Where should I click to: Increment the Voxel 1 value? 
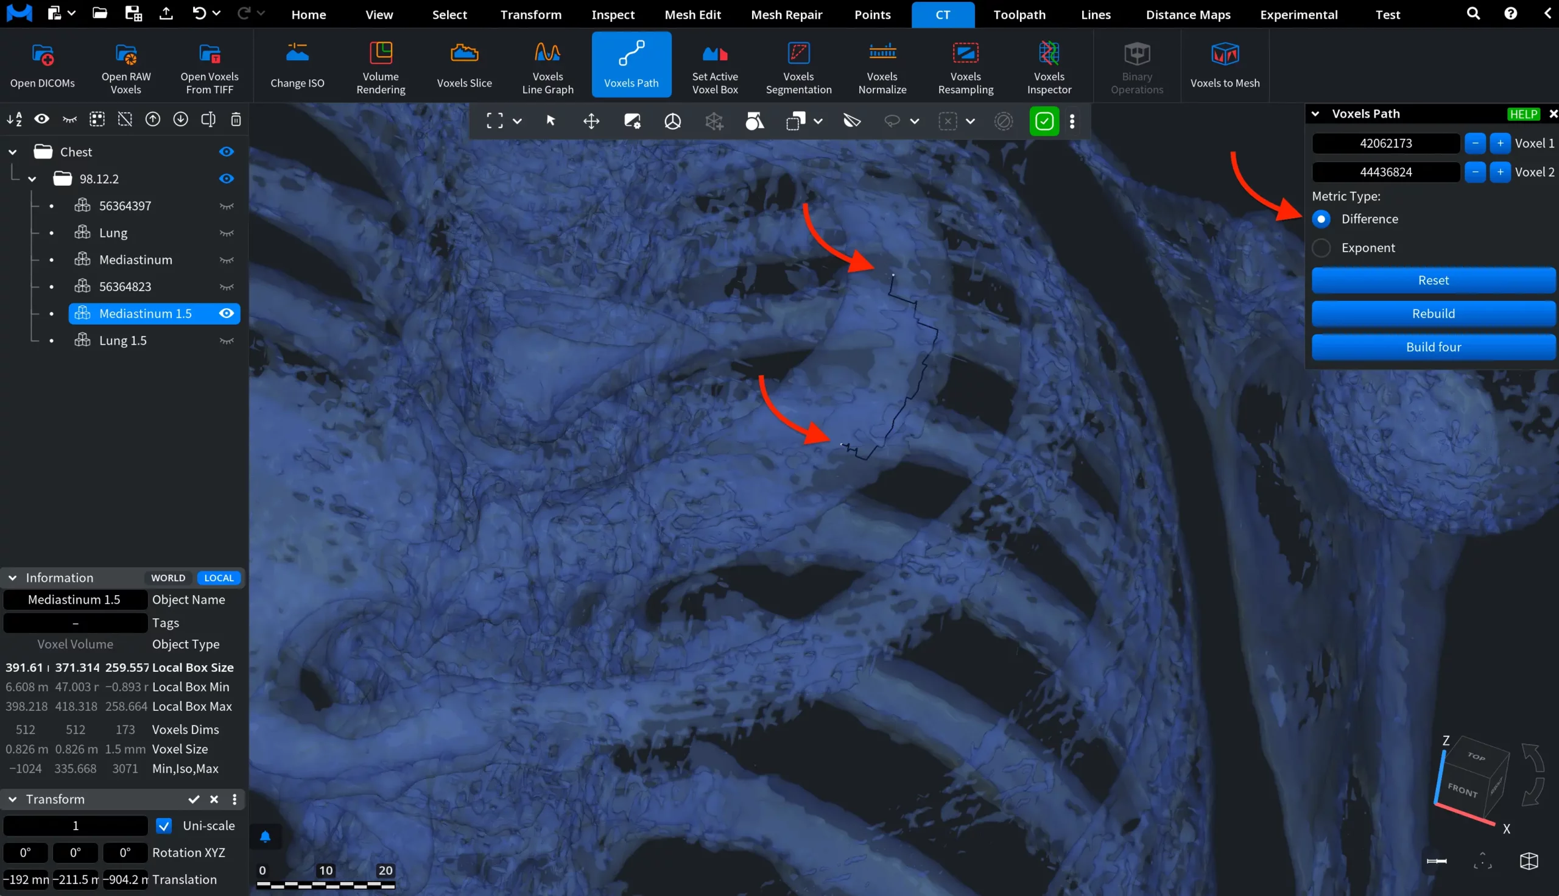tap(1500, 143)
